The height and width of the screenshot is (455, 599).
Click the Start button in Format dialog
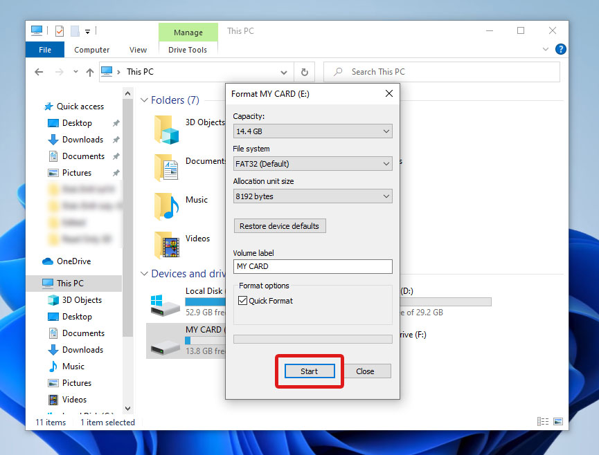[309, 371]
